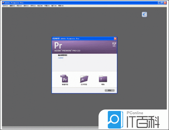Restore down the Premiere Pro main window
Screen dimensions: 169x130
(162, 2)
